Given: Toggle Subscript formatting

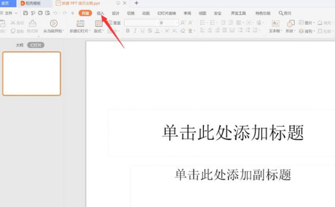Looking at the screenshot, I should click(x=175, y=31).
